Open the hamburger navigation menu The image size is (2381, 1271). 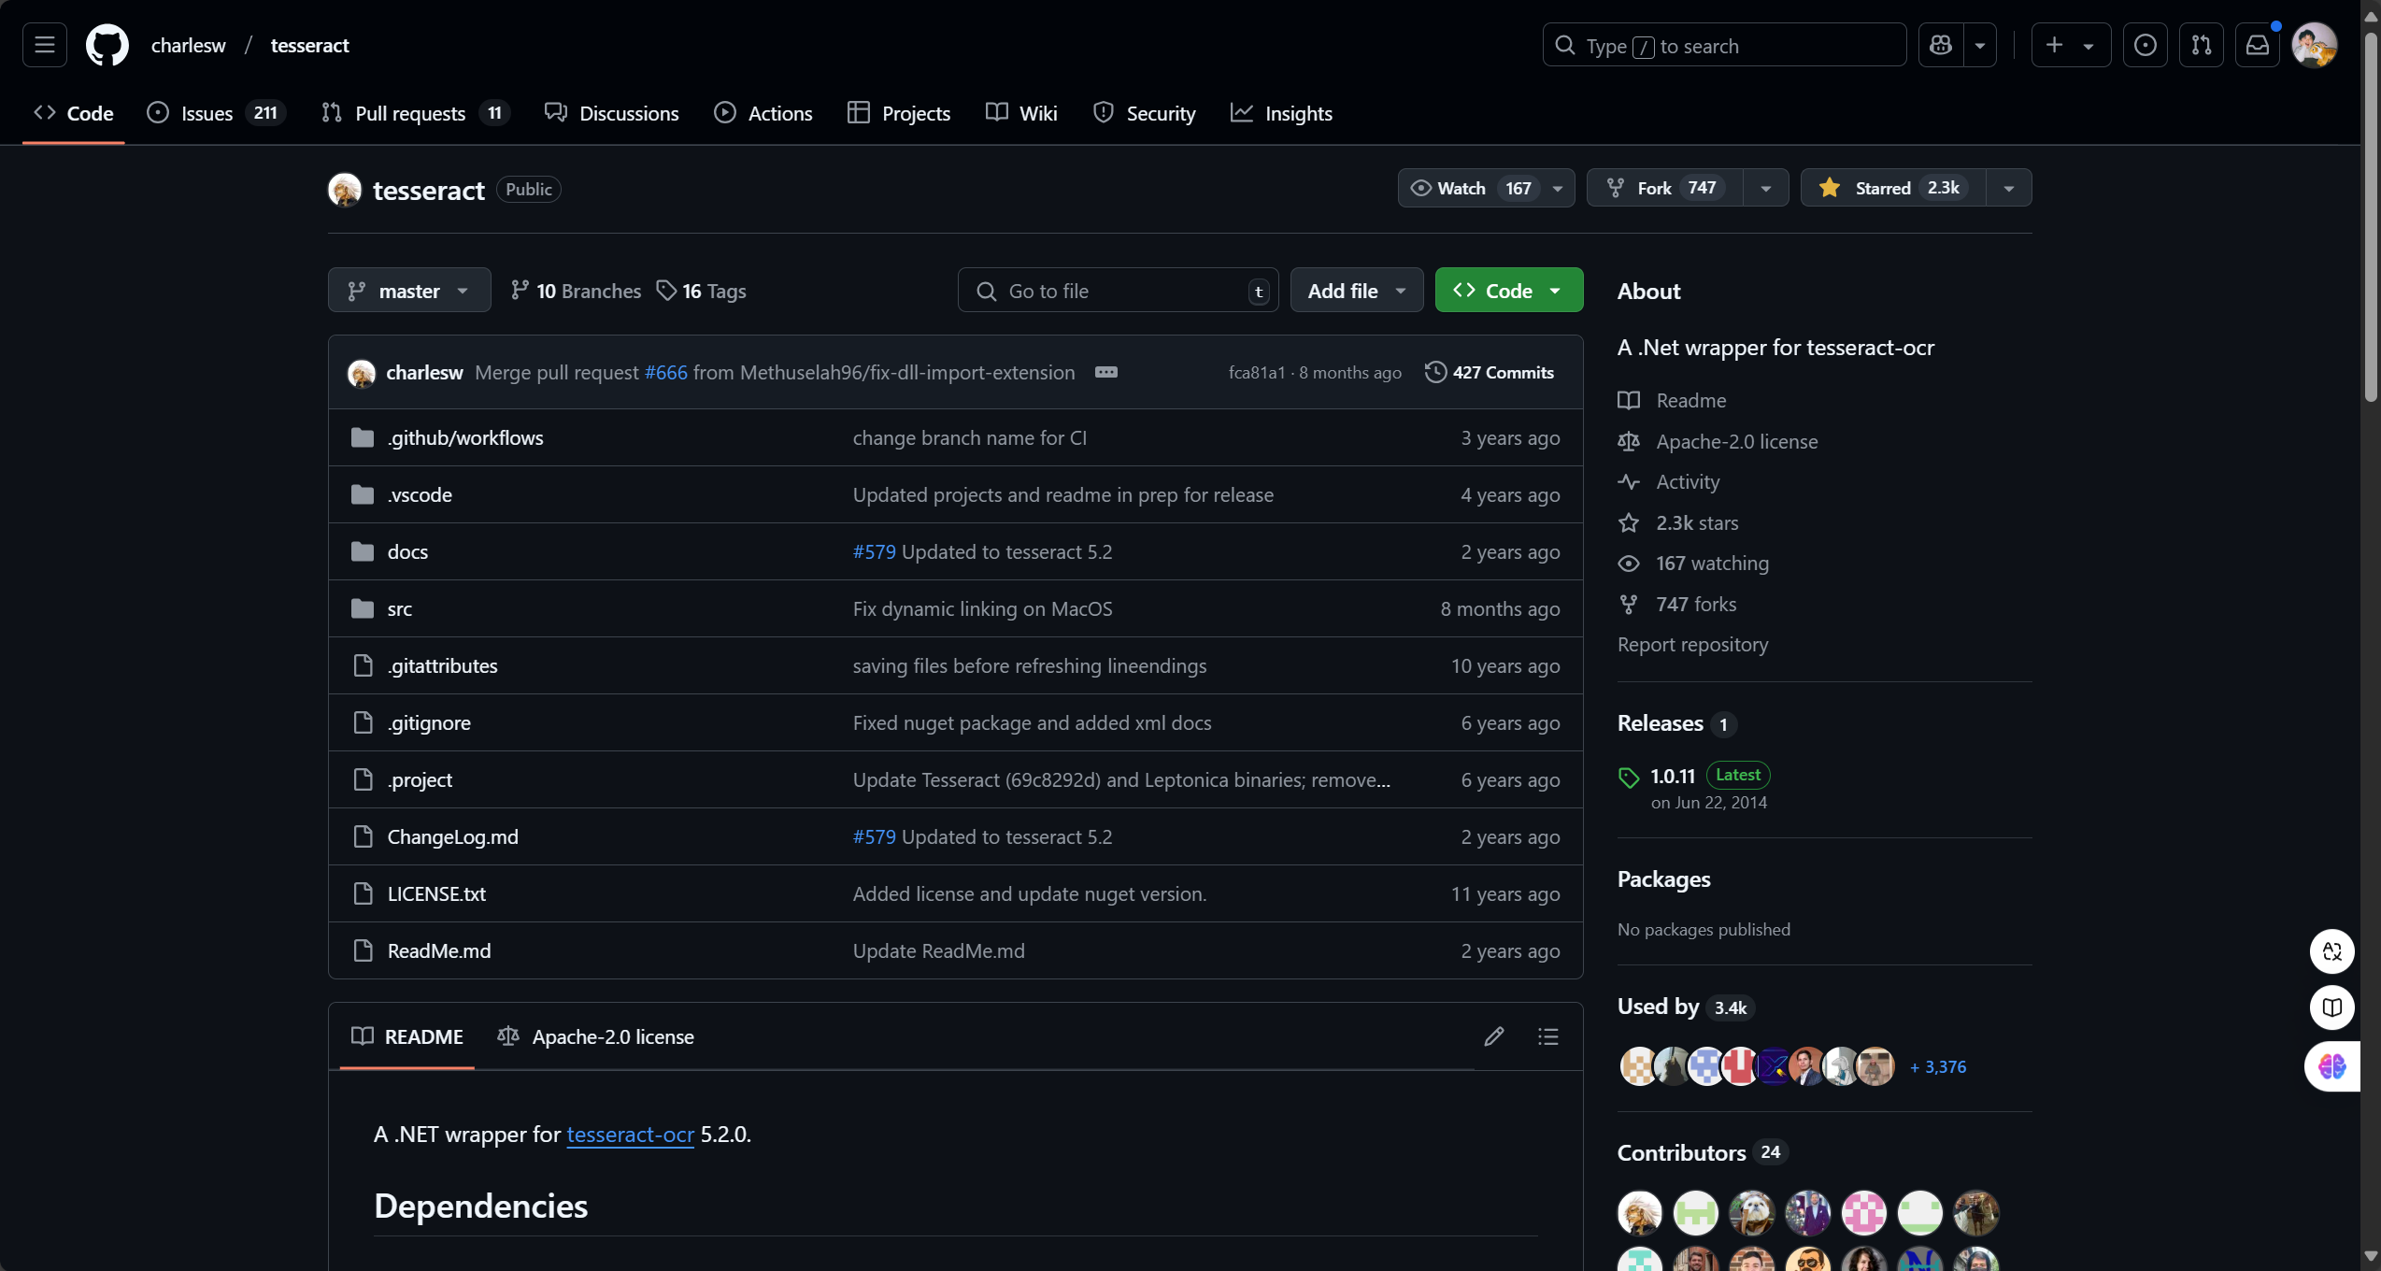coord(44,45)
